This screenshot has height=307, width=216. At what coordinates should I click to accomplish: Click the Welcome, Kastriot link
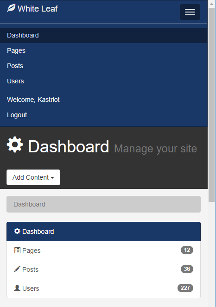pyautogui.click(x=33, y=100)
